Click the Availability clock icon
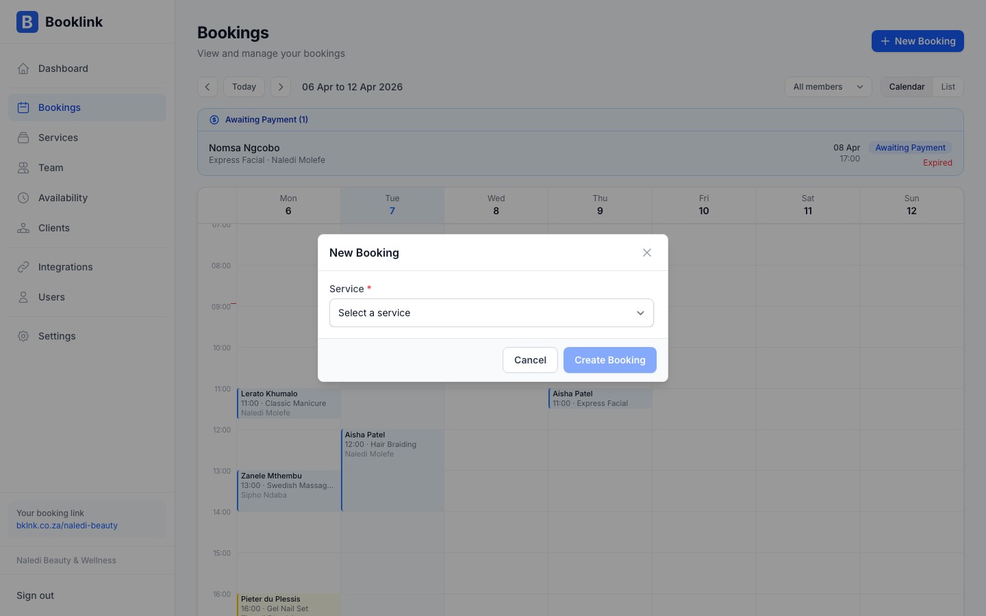 pos(23,198)
